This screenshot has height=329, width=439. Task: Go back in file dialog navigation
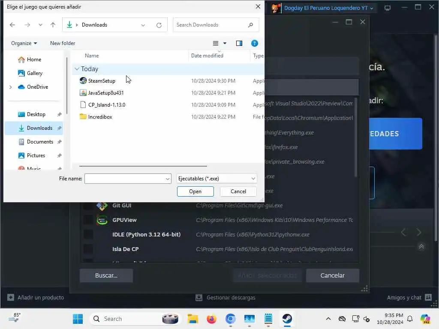click(12, 25)
